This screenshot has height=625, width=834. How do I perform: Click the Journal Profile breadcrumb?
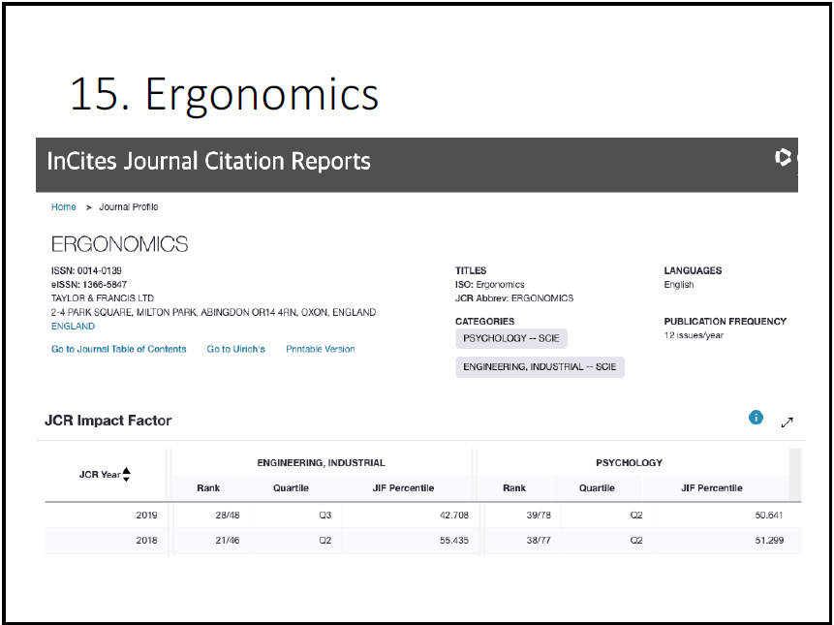pos(128,207)
